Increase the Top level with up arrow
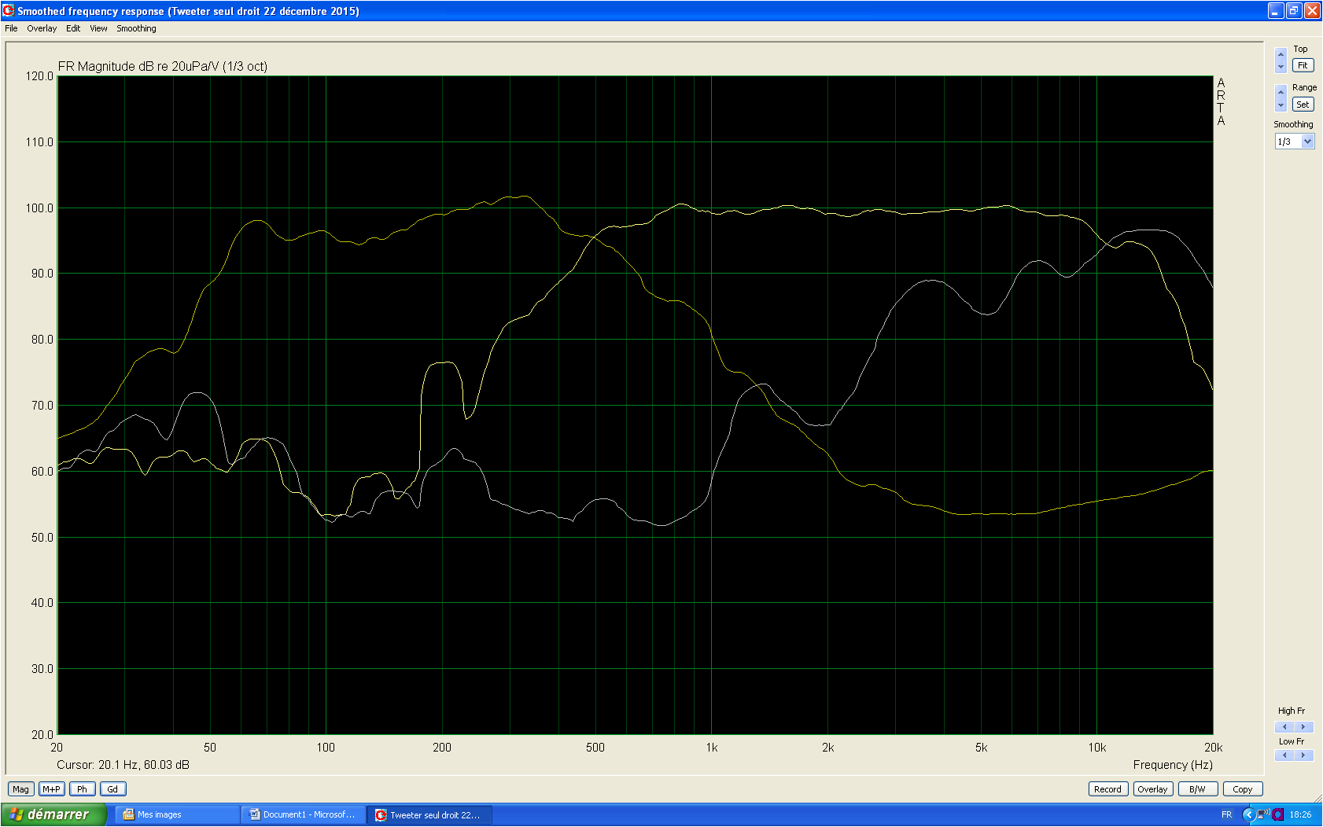 (x=1281, y=54)
